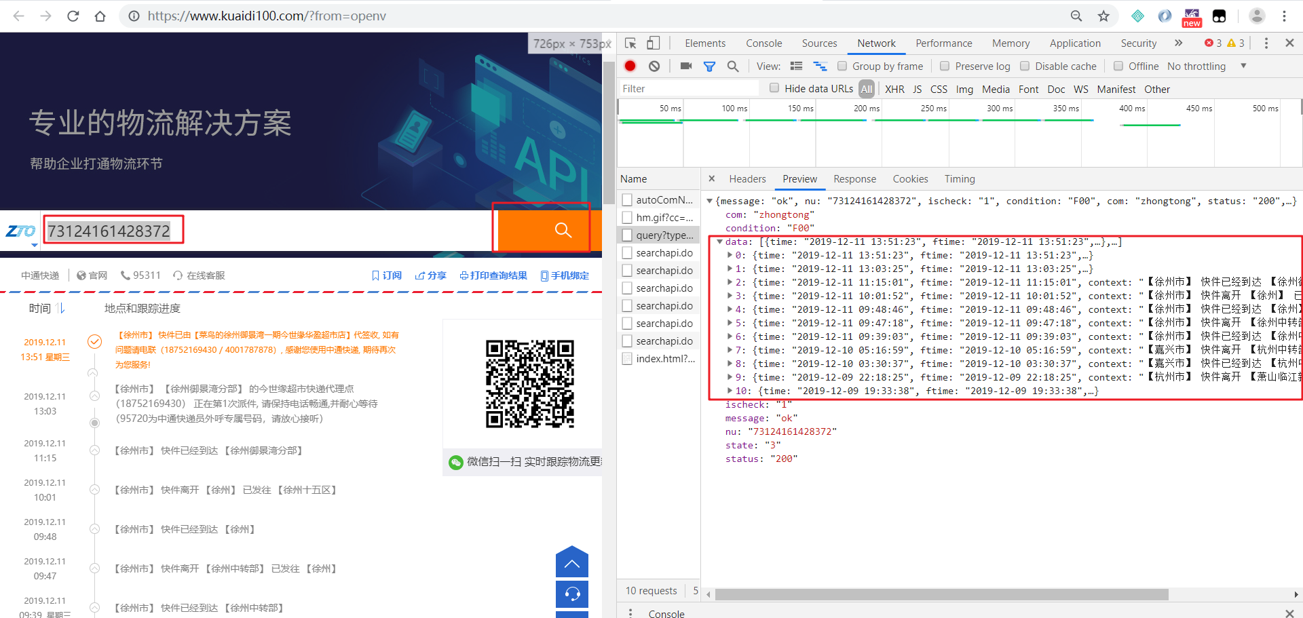Click the 手机绑定 phone binding link
Viewport: 1303px width, 618px height.
(x=565, y=275)
